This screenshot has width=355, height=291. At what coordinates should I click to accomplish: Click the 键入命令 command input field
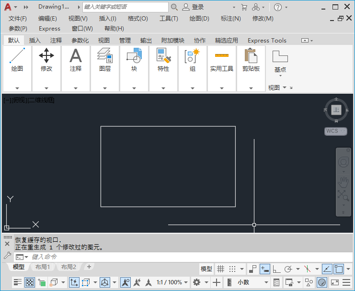click(183, 257)
